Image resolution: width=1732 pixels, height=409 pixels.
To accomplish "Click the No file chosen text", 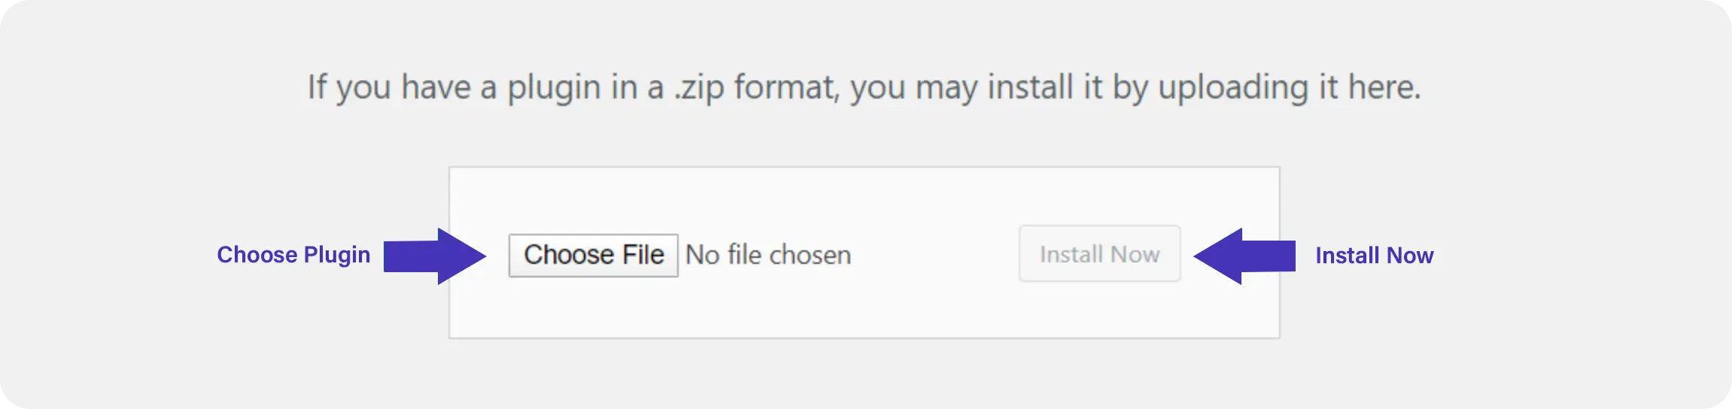I will coord(768,256).
